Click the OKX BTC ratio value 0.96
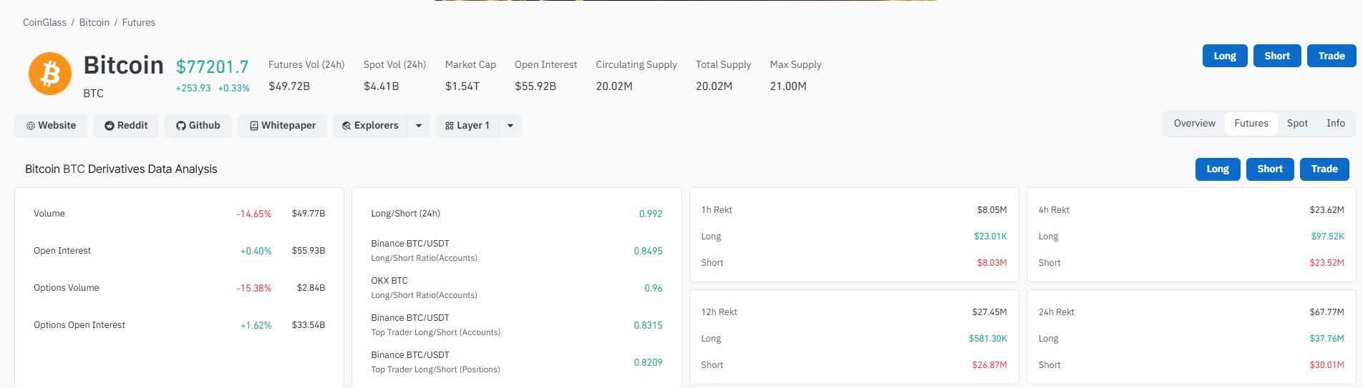This screenshot has height=388, width=1363. pyautogui.click(x=654, y=289)
